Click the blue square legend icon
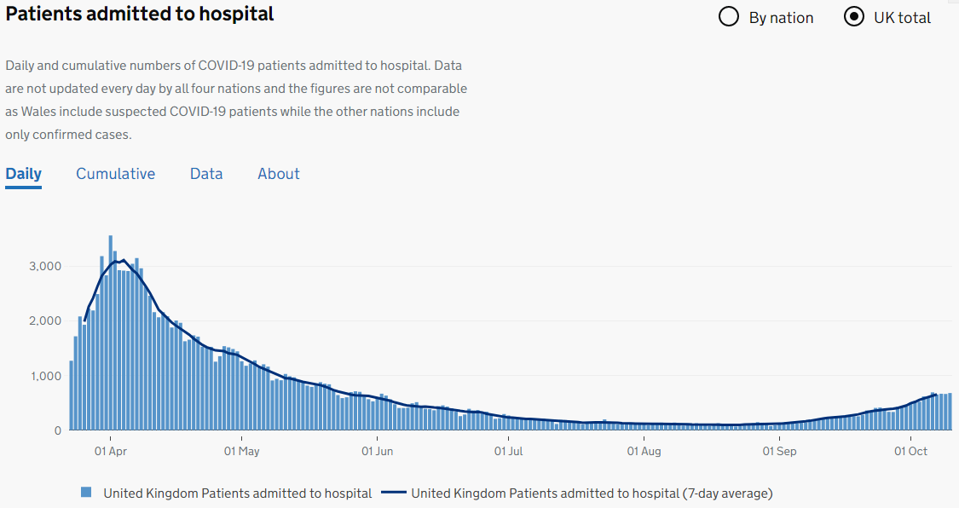 86,493
